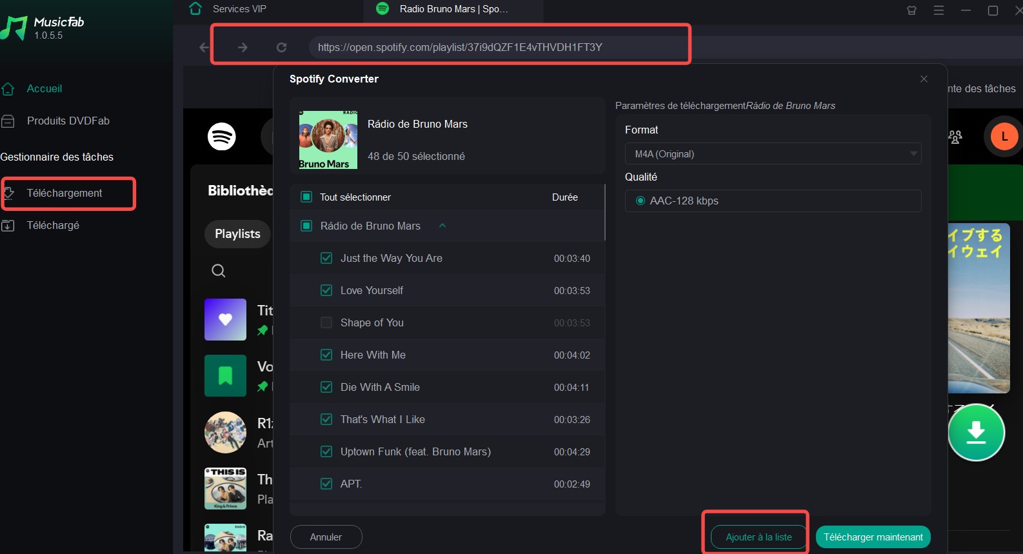Reload the page with the refresh icon
This screenshot has width=1023, height=554.
[x=281, y=47]
